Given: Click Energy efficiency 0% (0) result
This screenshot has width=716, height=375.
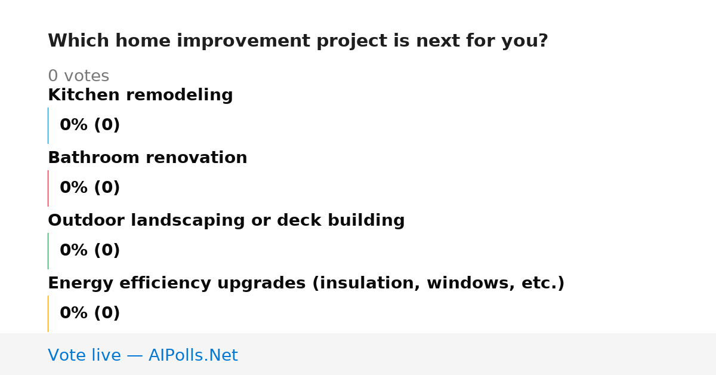Looking at the screenshot, I should coord(89,313).
